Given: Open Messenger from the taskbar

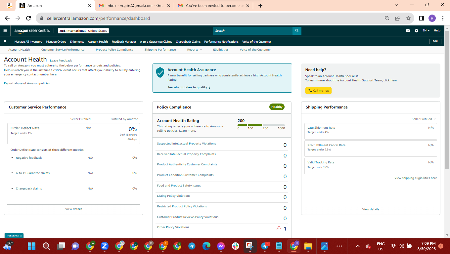Looking at the screenshot, I should [221, 246].
